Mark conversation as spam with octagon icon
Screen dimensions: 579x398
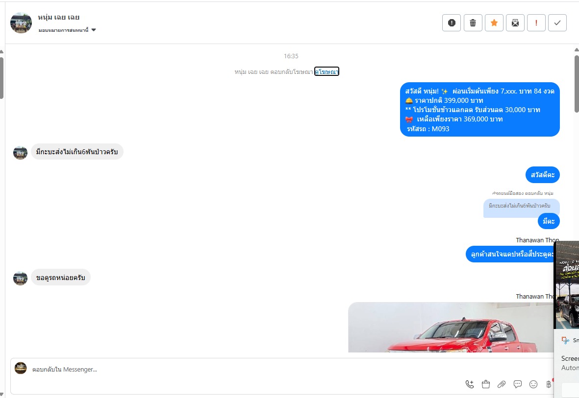pos(451,23)
